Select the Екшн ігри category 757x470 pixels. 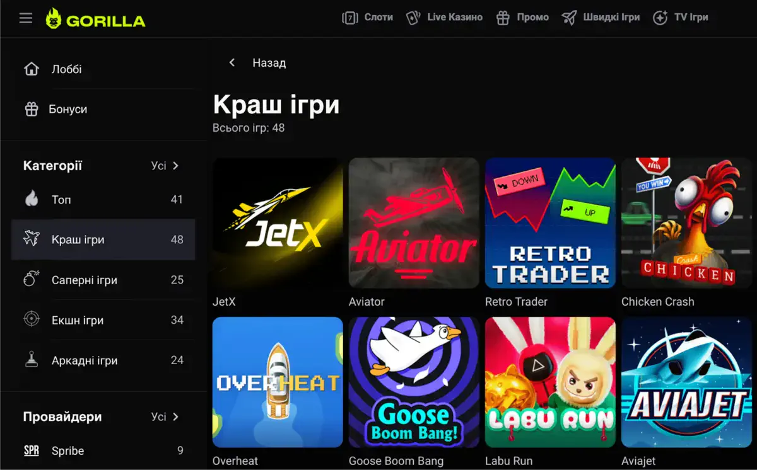[103, 320]
